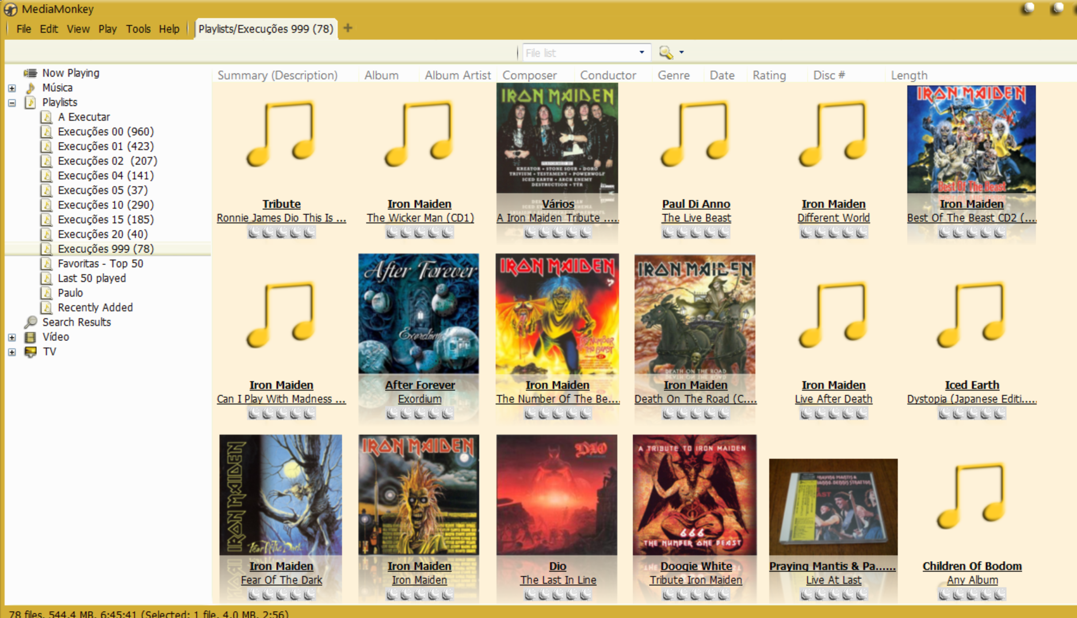
Task: Sort by the Composer column header
Action: coord(529,75)
